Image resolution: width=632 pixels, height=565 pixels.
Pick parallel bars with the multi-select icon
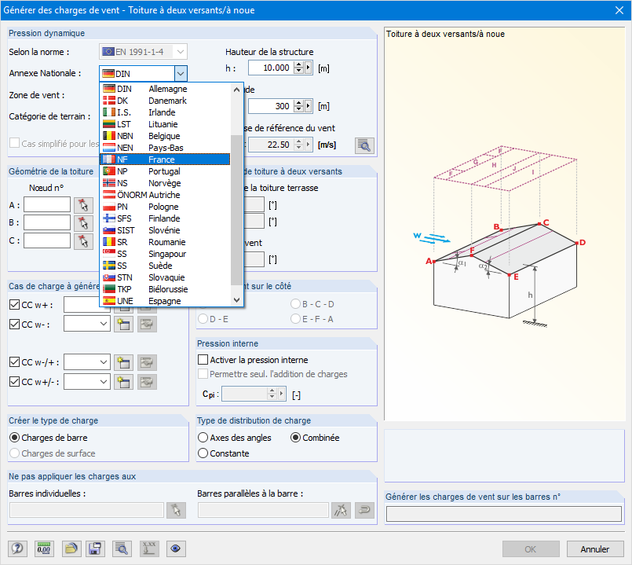(341, 510)
